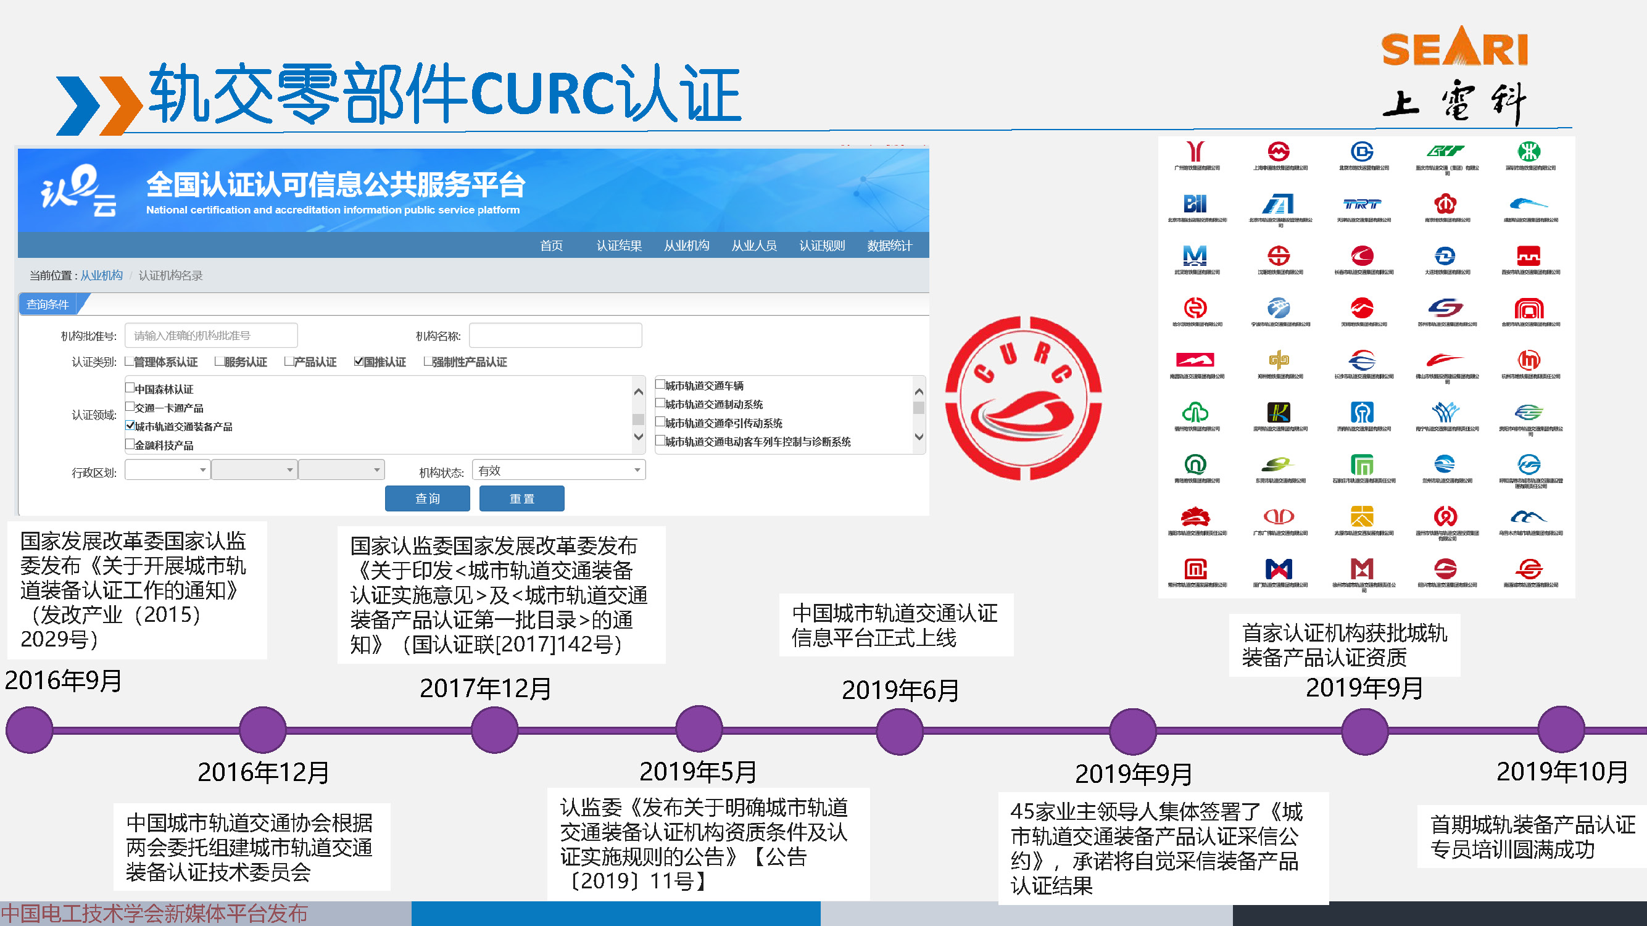Select the 查询条件 tab
The height and width of the screenshot is (926, 1647).
click(48, 304)
